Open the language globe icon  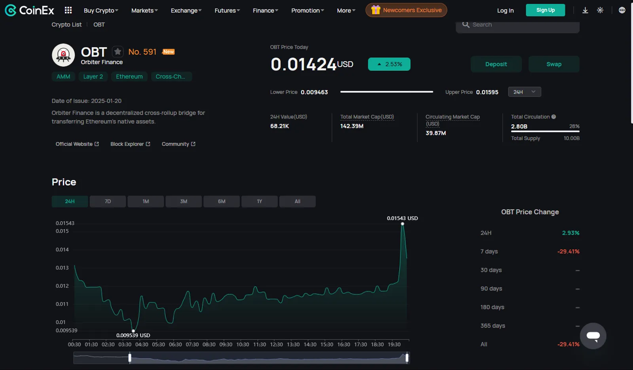tap(622, 10)
